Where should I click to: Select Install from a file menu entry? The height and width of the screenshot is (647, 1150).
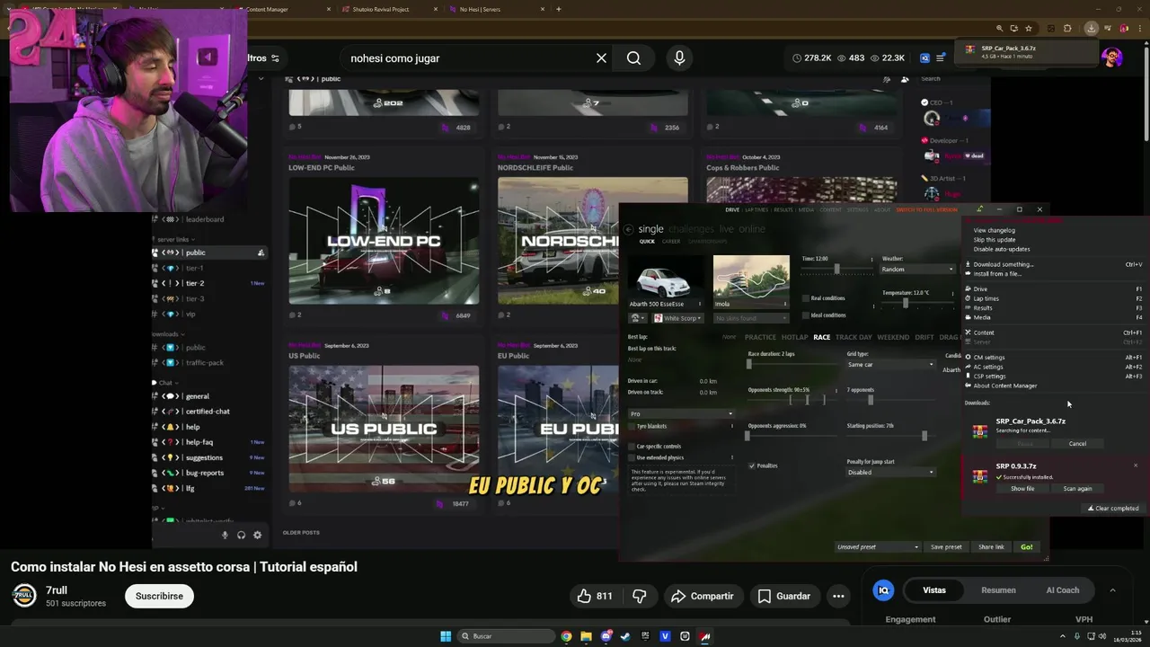[x=996, y=273]
